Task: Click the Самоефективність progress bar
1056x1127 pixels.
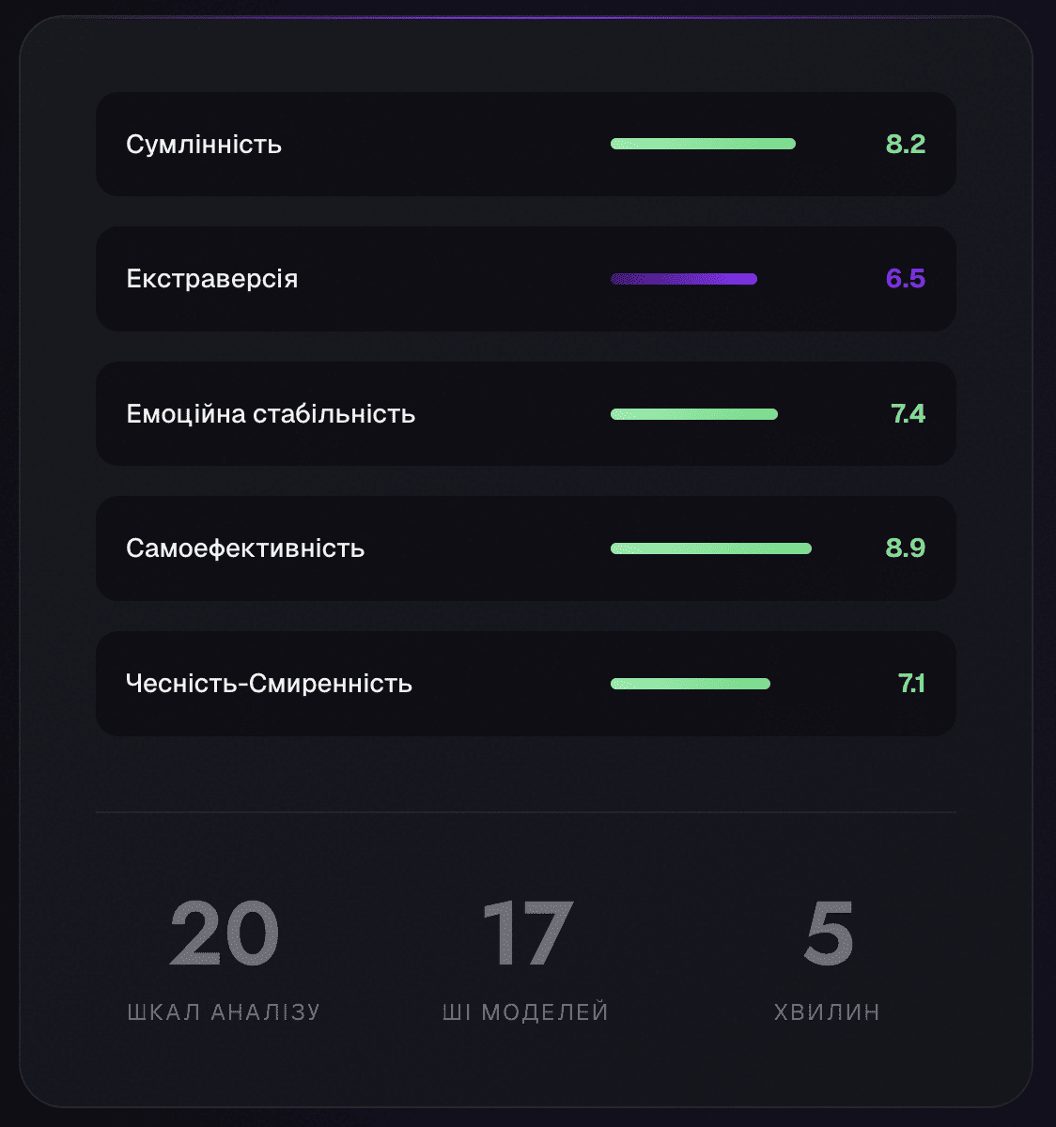Action: click(710, 548)
